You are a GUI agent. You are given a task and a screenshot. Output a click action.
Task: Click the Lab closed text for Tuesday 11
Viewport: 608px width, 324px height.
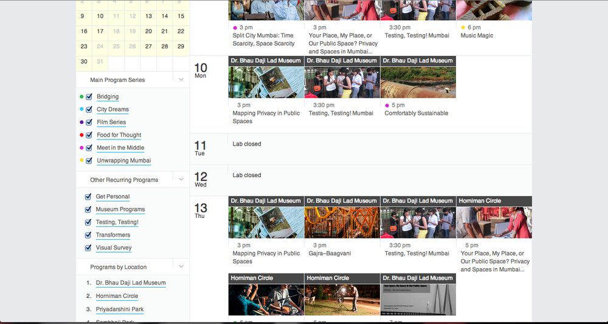247,144
